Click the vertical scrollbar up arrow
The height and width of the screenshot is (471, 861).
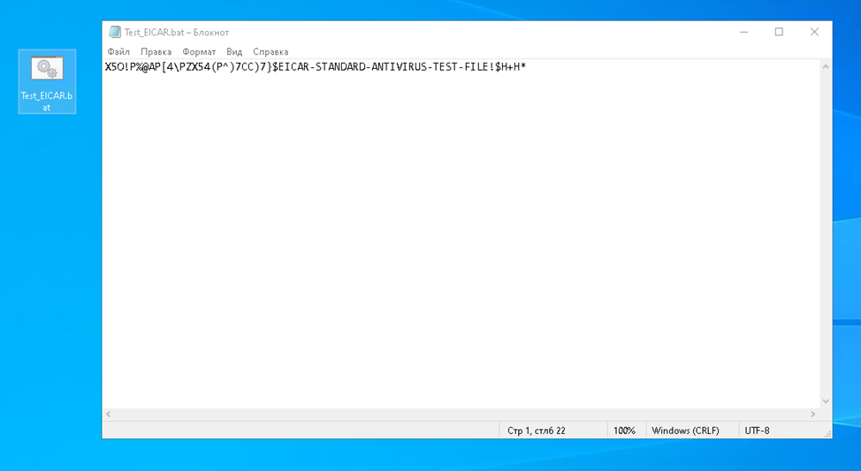click(826, 67)
